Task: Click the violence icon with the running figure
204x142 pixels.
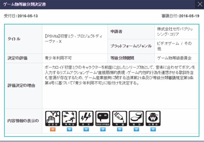Action: 69,118
